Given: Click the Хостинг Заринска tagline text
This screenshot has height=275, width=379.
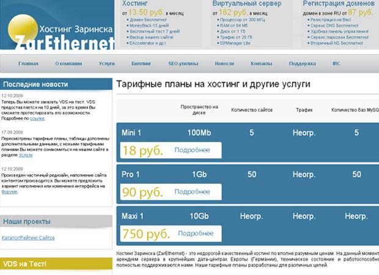Looking at the screenshot, I should click(76, 29).
